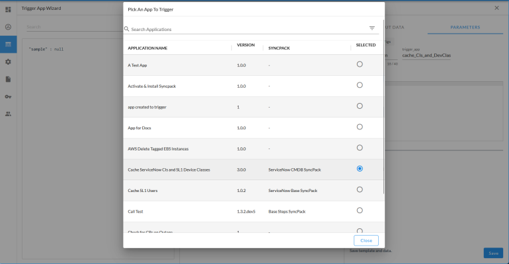The width and height of the screenshot is (509, 264).
Task: Sort by the Application Name column header
Action: pos(147,48)
